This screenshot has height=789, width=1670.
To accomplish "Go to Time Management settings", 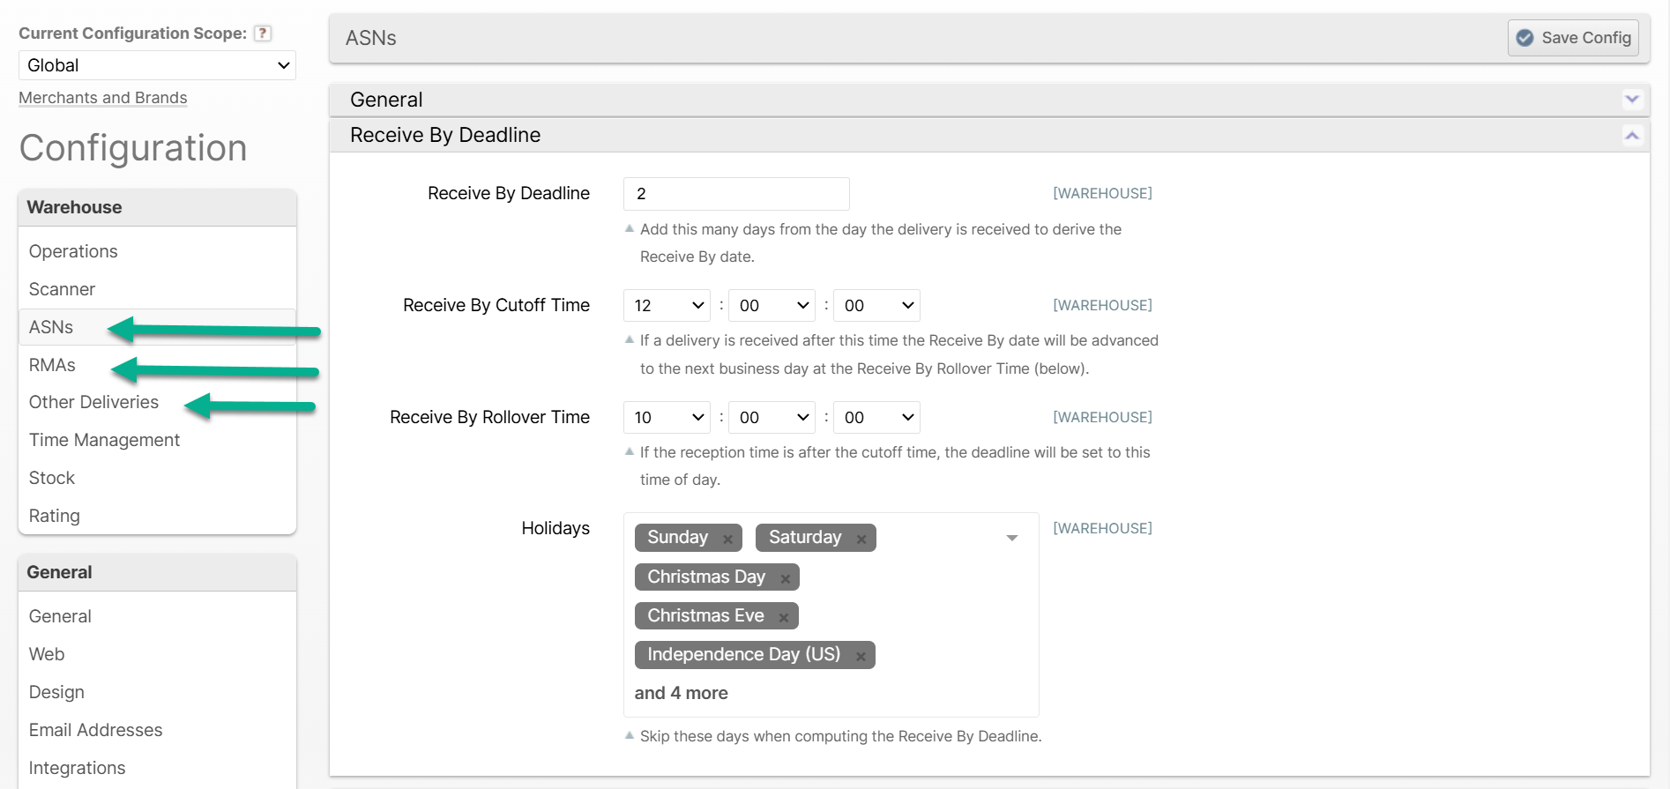I will click(x=104, y=440).
